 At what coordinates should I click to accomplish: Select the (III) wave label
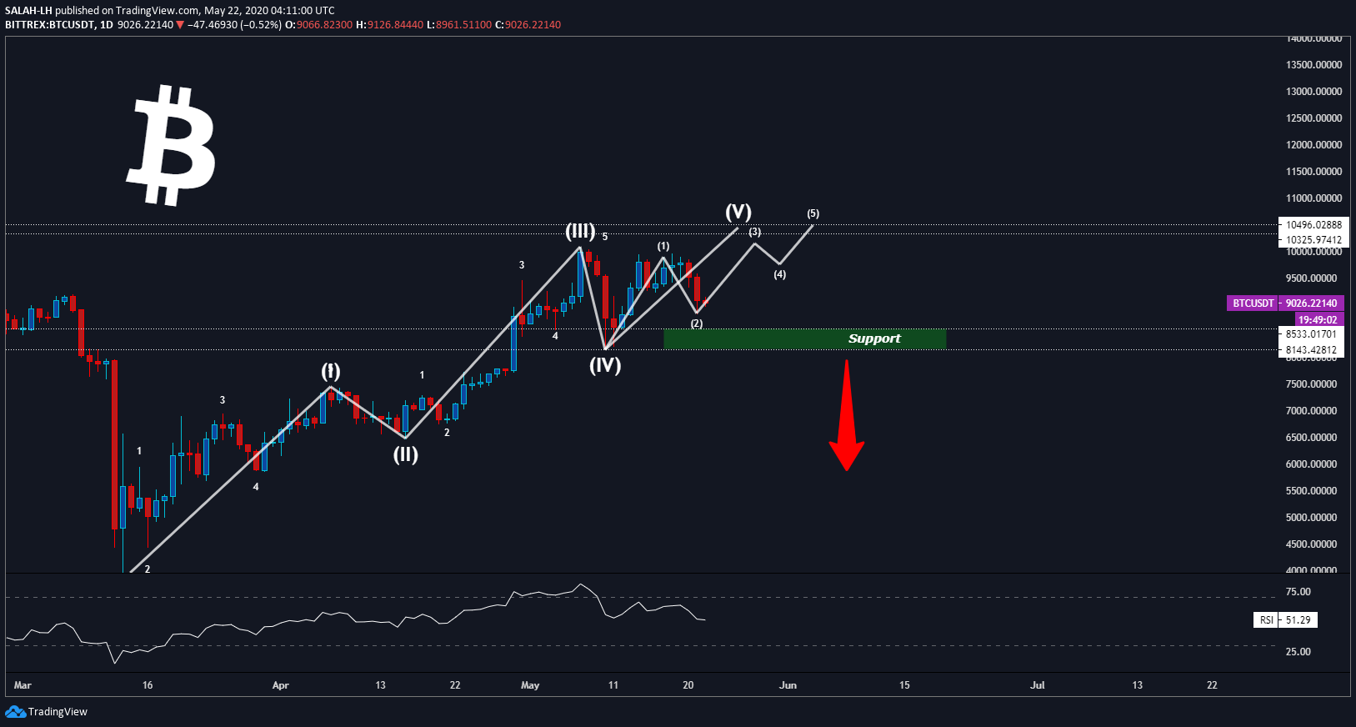[x=580, y=231]
